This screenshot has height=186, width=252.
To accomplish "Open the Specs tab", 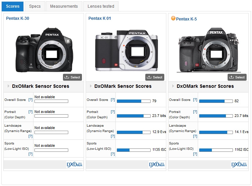I will pos(35,6).
